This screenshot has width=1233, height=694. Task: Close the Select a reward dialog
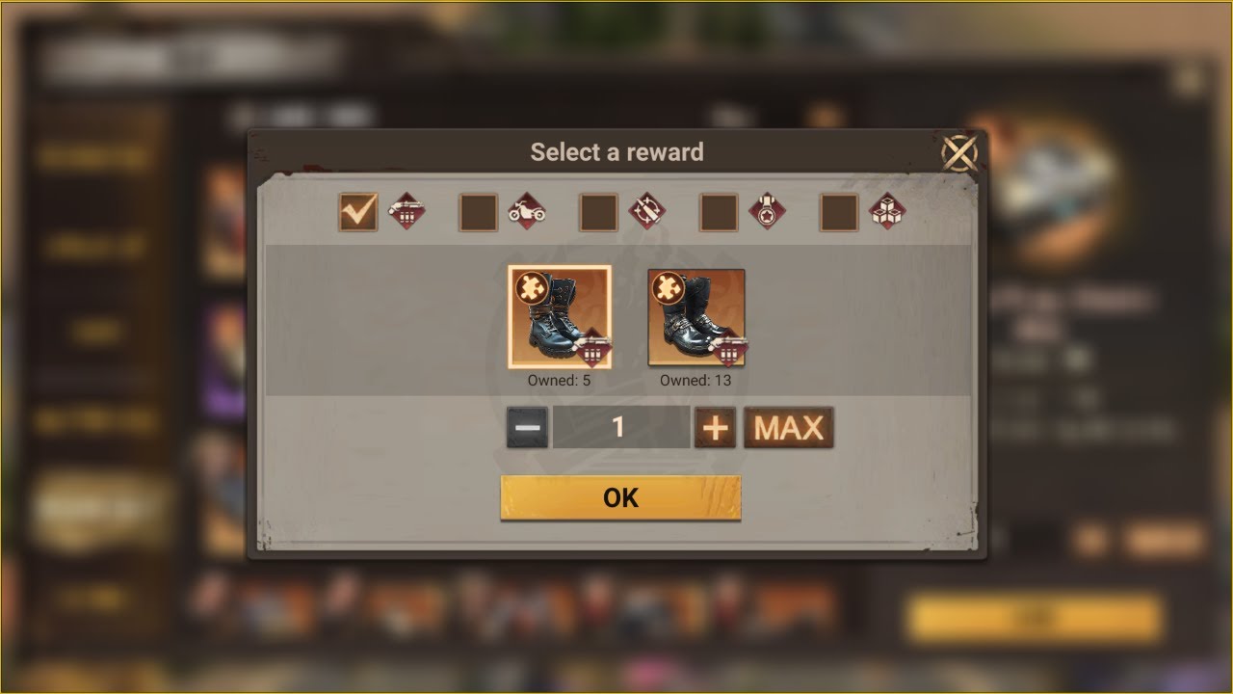pyautogui.click(x=958, y=152)
